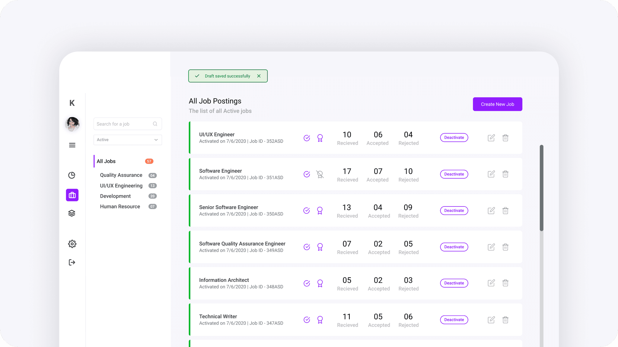Viewport: 618px width, 347px height.
Task: Enable crossed-out award badge on Software Engineer
Action: (320, 174)
